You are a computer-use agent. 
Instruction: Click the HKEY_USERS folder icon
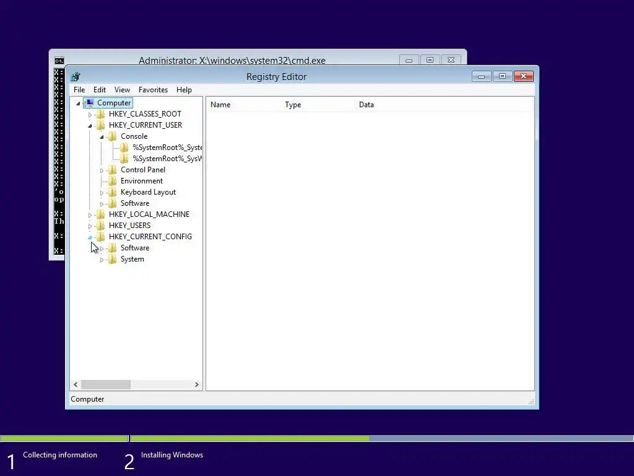(x=101, y=226)
